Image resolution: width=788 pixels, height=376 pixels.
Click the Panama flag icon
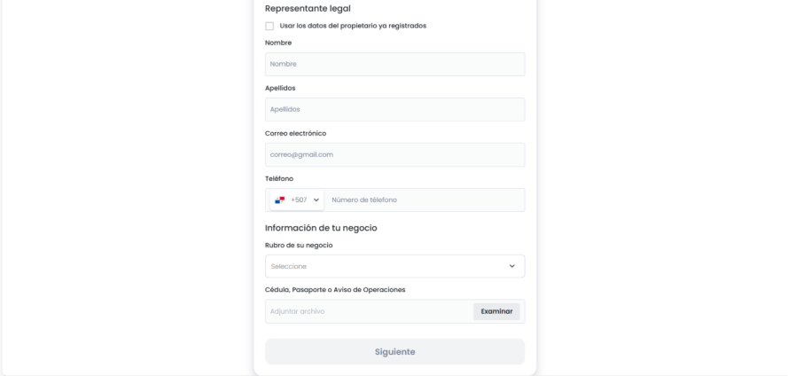pos(281,200)
